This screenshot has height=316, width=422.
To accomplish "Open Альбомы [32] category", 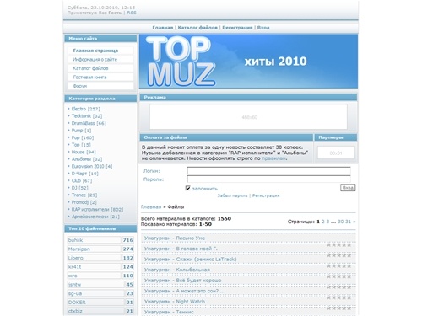I will (87, 159).
